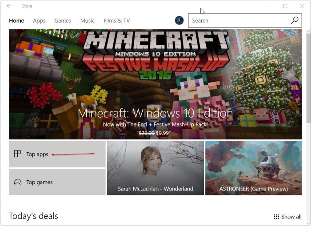Go back with the back arrow
This screenshot has width=311, height=226.
[9, 6]
